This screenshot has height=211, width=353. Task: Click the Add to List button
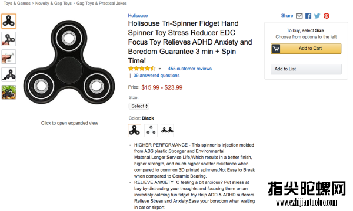[306, 69]
